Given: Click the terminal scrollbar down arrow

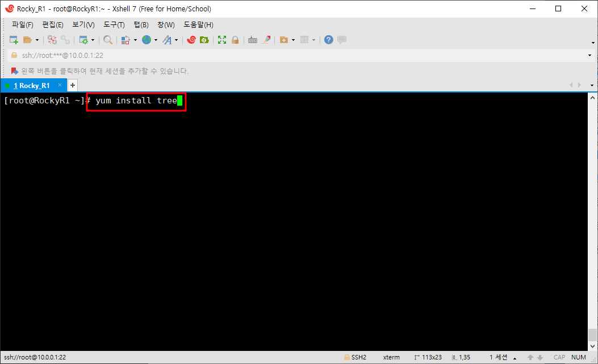Looking at the screenshot, I should click(592, 346).
